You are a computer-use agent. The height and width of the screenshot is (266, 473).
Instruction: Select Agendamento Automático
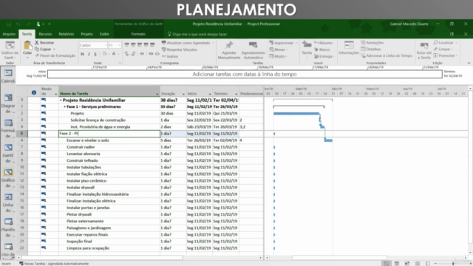(x=253, y=50)
